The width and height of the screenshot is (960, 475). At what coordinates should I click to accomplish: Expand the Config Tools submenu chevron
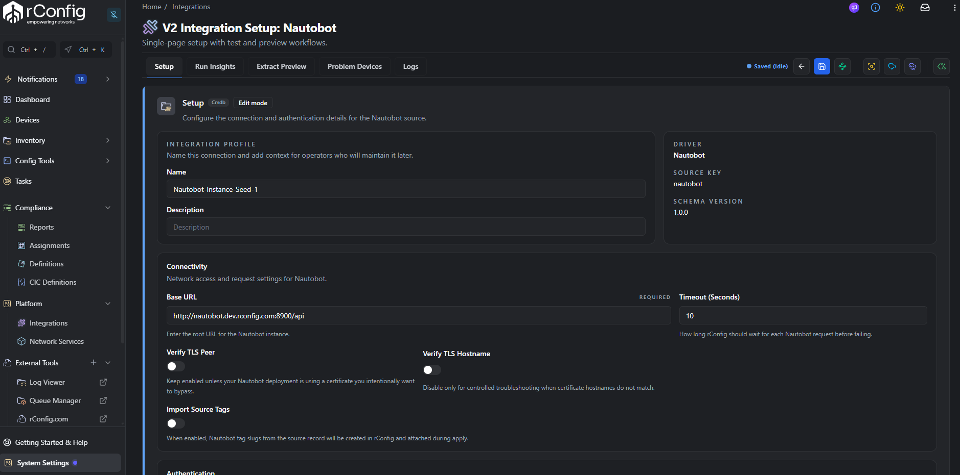click(x=108, y=161)
